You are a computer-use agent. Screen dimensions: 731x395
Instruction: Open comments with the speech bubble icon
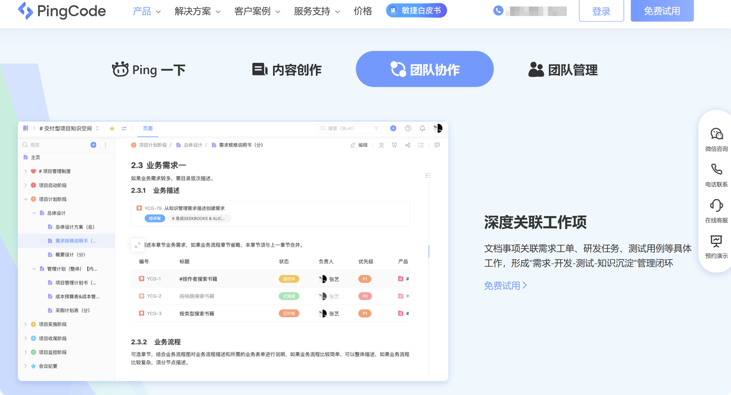(x=437, y=145)
